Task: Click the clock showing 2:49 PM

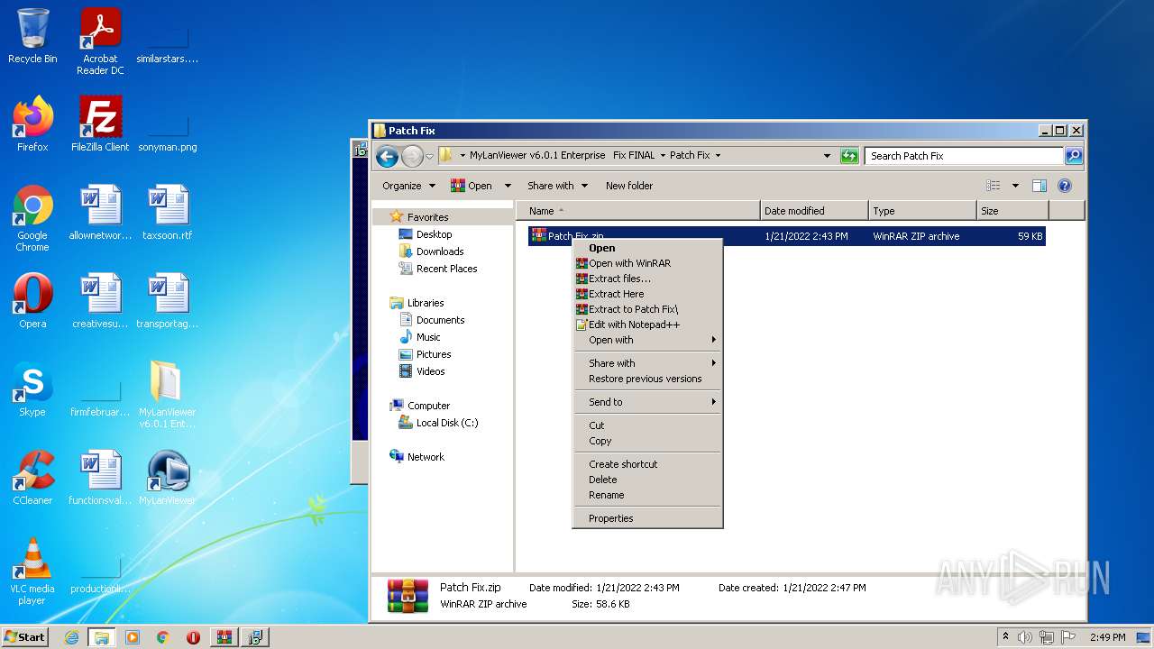Action: [x=1108, y=637]
